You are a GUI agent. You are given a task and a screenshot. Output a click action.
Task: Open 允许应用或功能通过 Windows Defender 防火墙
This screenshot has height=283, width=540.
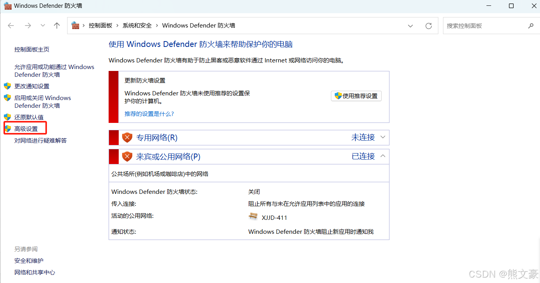(x=54, y=71)
